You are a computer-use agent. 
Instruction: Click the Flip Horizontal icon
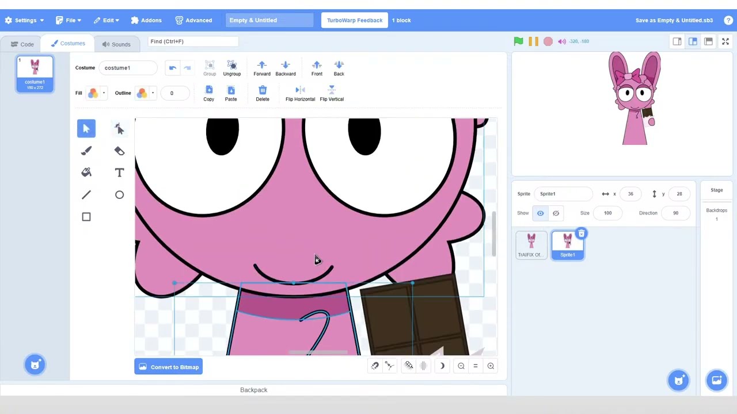tap(300, 90)
